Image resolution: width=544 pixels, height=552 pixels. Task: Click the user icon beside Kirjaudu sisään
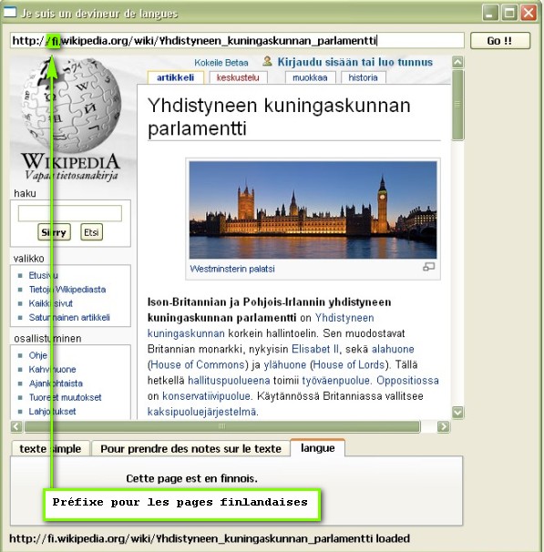pyautogui.click(x=267, y=61)
